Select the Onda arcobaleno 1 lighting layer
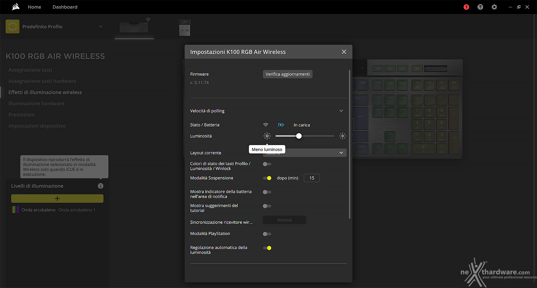 point(77,210)
